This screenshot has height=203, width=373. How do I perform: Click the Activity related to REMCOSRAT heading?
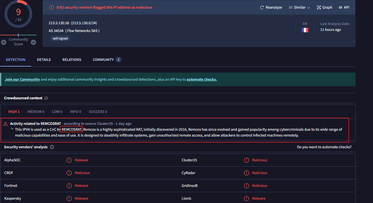(35, 123)
